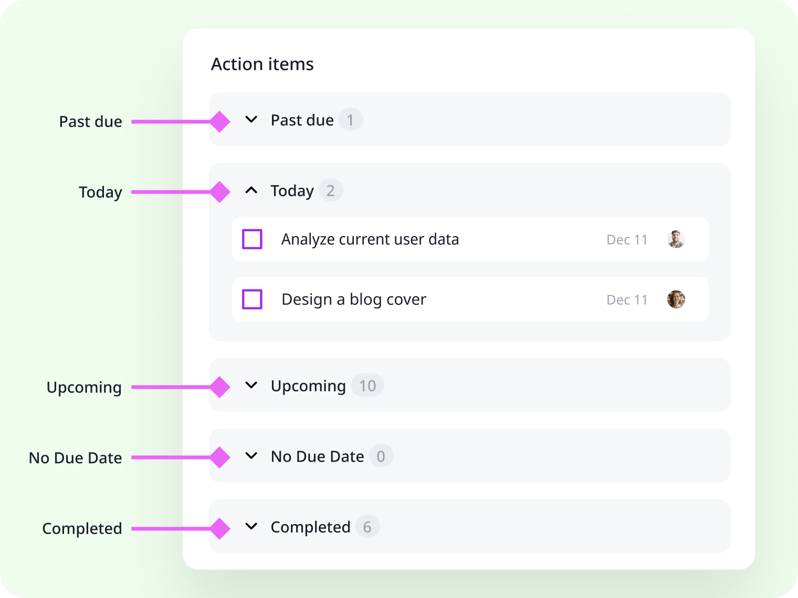Image resolution: width=798 pixels, height=598 pixels.
Task: Click the Past due count badge
Action: [x=351, y=120]
